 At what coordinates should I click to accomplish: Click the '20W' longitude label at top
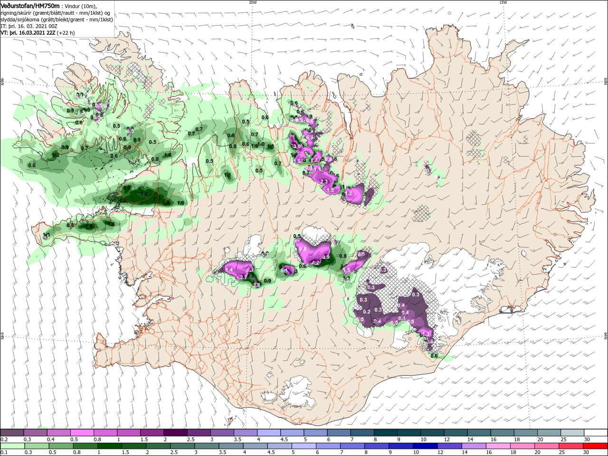pos(253,2)
